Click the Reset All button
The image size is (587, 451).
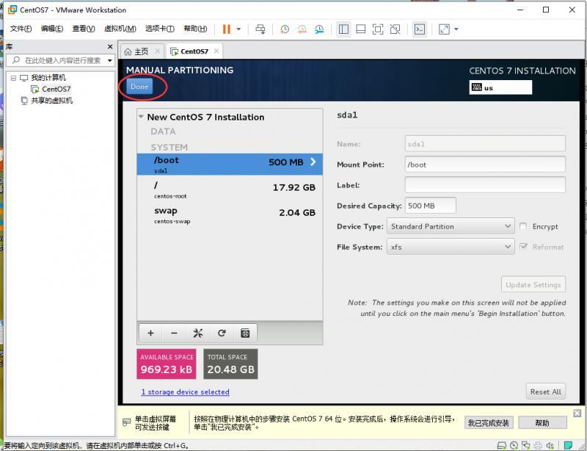tap(545, 392)
